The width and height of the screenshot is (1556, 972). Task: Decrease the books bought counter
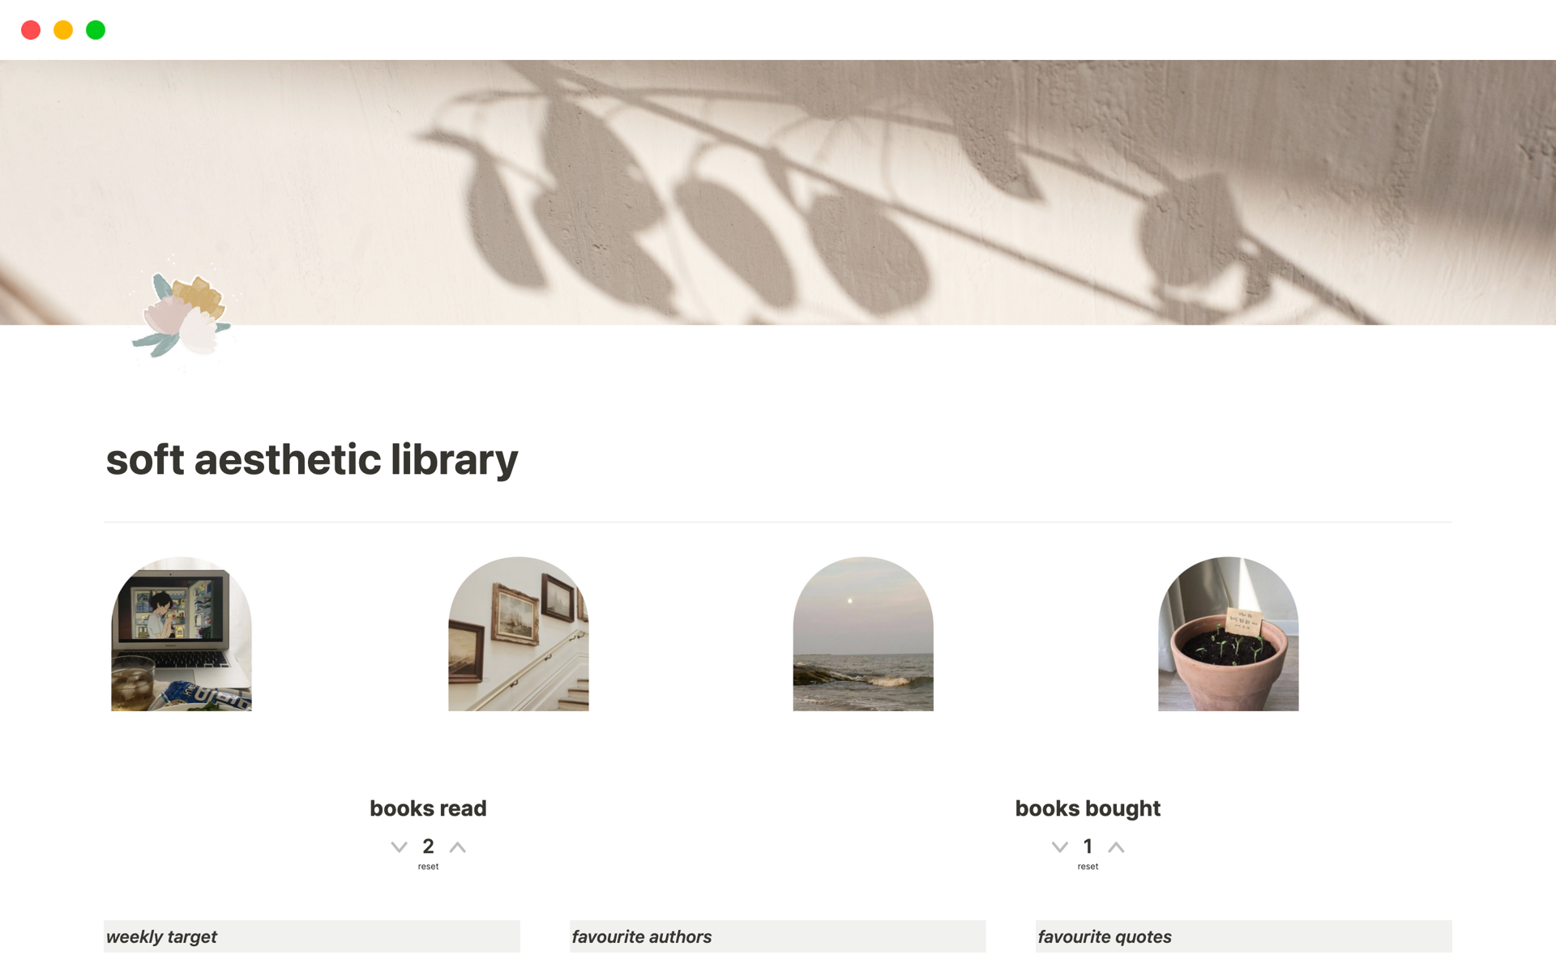(x=1059, y=847)
